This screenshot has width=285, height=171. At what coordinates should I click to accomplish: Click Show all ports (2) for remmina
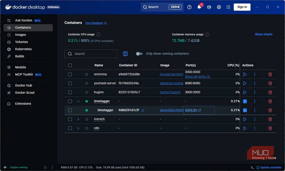198,76
